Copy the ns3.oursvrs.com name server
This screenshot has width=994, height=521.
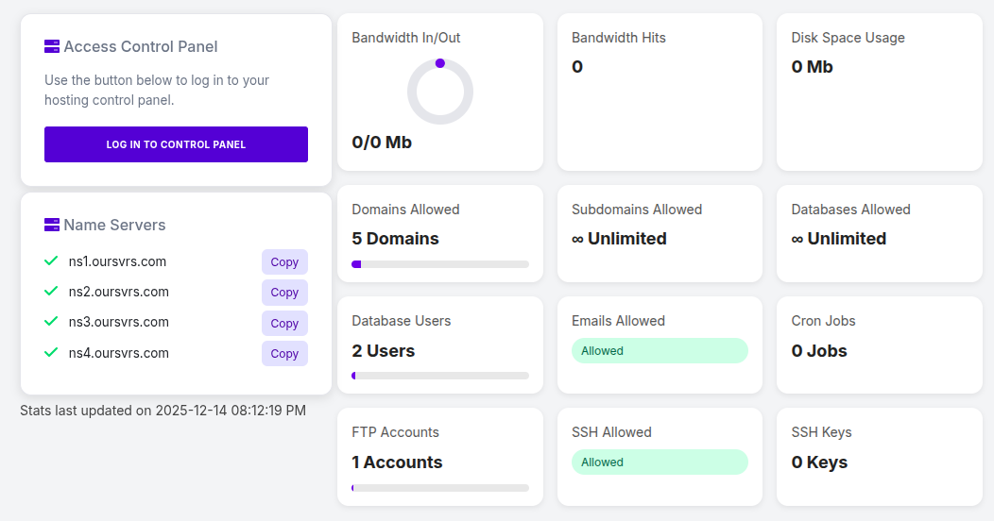click(x=284, y=324)
